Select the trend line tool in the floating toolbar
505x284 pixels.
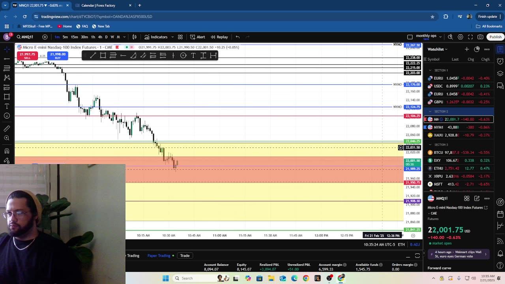pyautogui.click(x=93, y=56)
